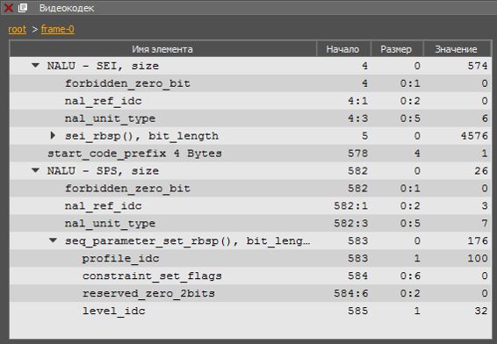
Task: Select seq_parameter_set_rbsp() row label
Action: coord(188,241)
